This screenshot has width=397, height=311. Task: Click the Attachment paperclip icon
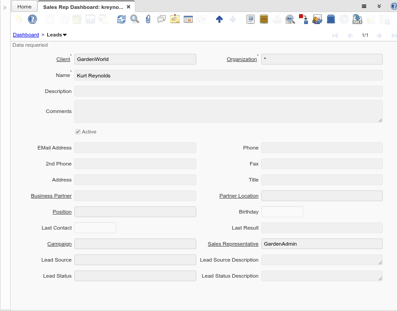click(x=148, y=19)
